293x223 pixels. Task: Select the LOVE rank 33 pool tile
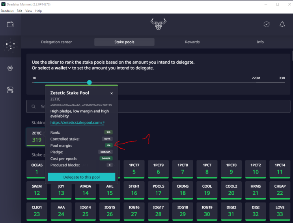point(280,211)
